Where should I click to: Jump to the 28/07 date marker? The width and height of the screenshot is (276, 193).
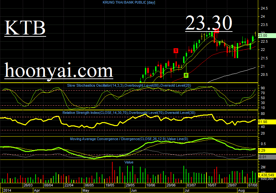pos(232,185)
